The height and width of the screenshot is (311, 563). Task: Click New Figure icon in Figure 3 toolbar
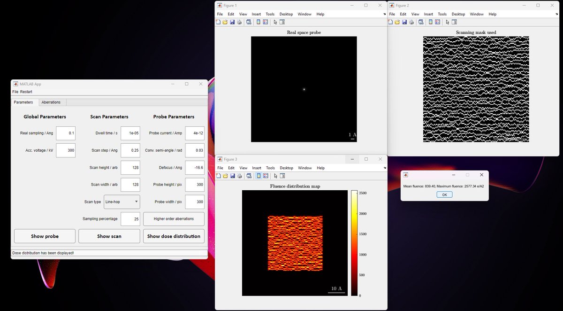(x=218, y=176)
